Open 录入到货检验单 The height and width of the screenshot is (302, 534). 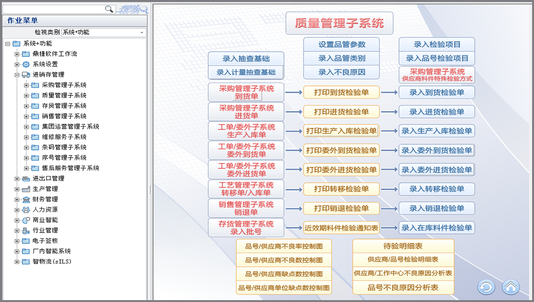click(437, 93)
